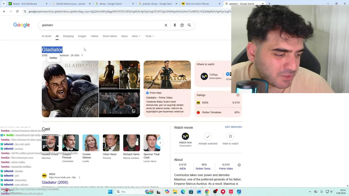Close the Stream - Kick Dashboard tab
This screenshot has height=196, width=349.
[x=46, y=4]
